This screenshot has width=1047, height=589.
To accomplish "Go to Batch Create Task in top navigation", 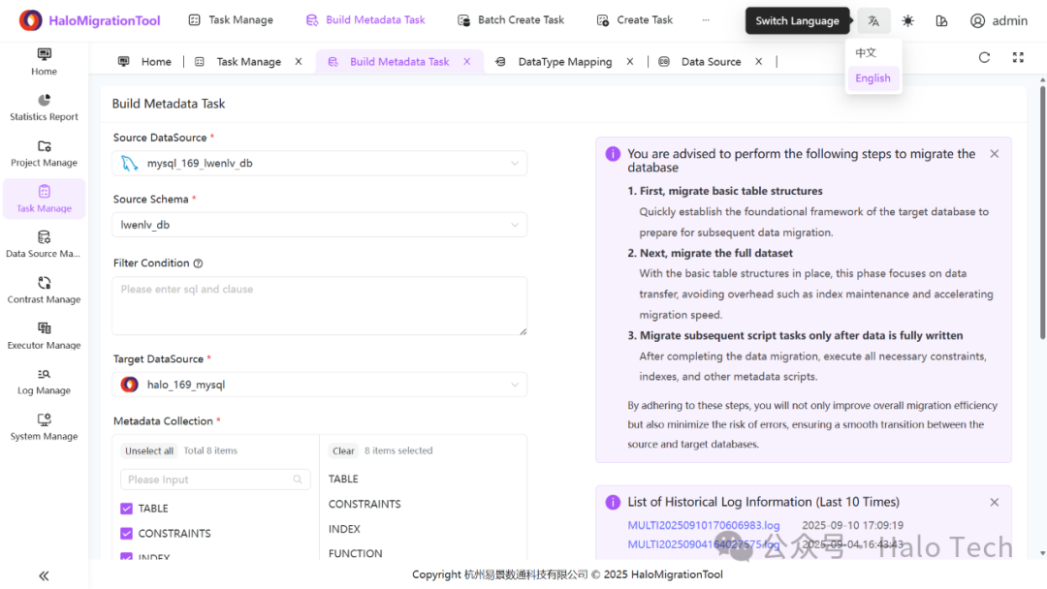I will coord(511,20).
